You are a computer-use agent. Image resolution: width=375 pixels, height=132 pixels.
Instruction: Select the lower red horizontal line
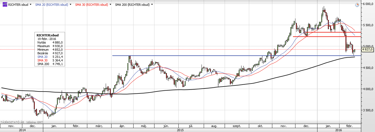[x=327, y=37]
